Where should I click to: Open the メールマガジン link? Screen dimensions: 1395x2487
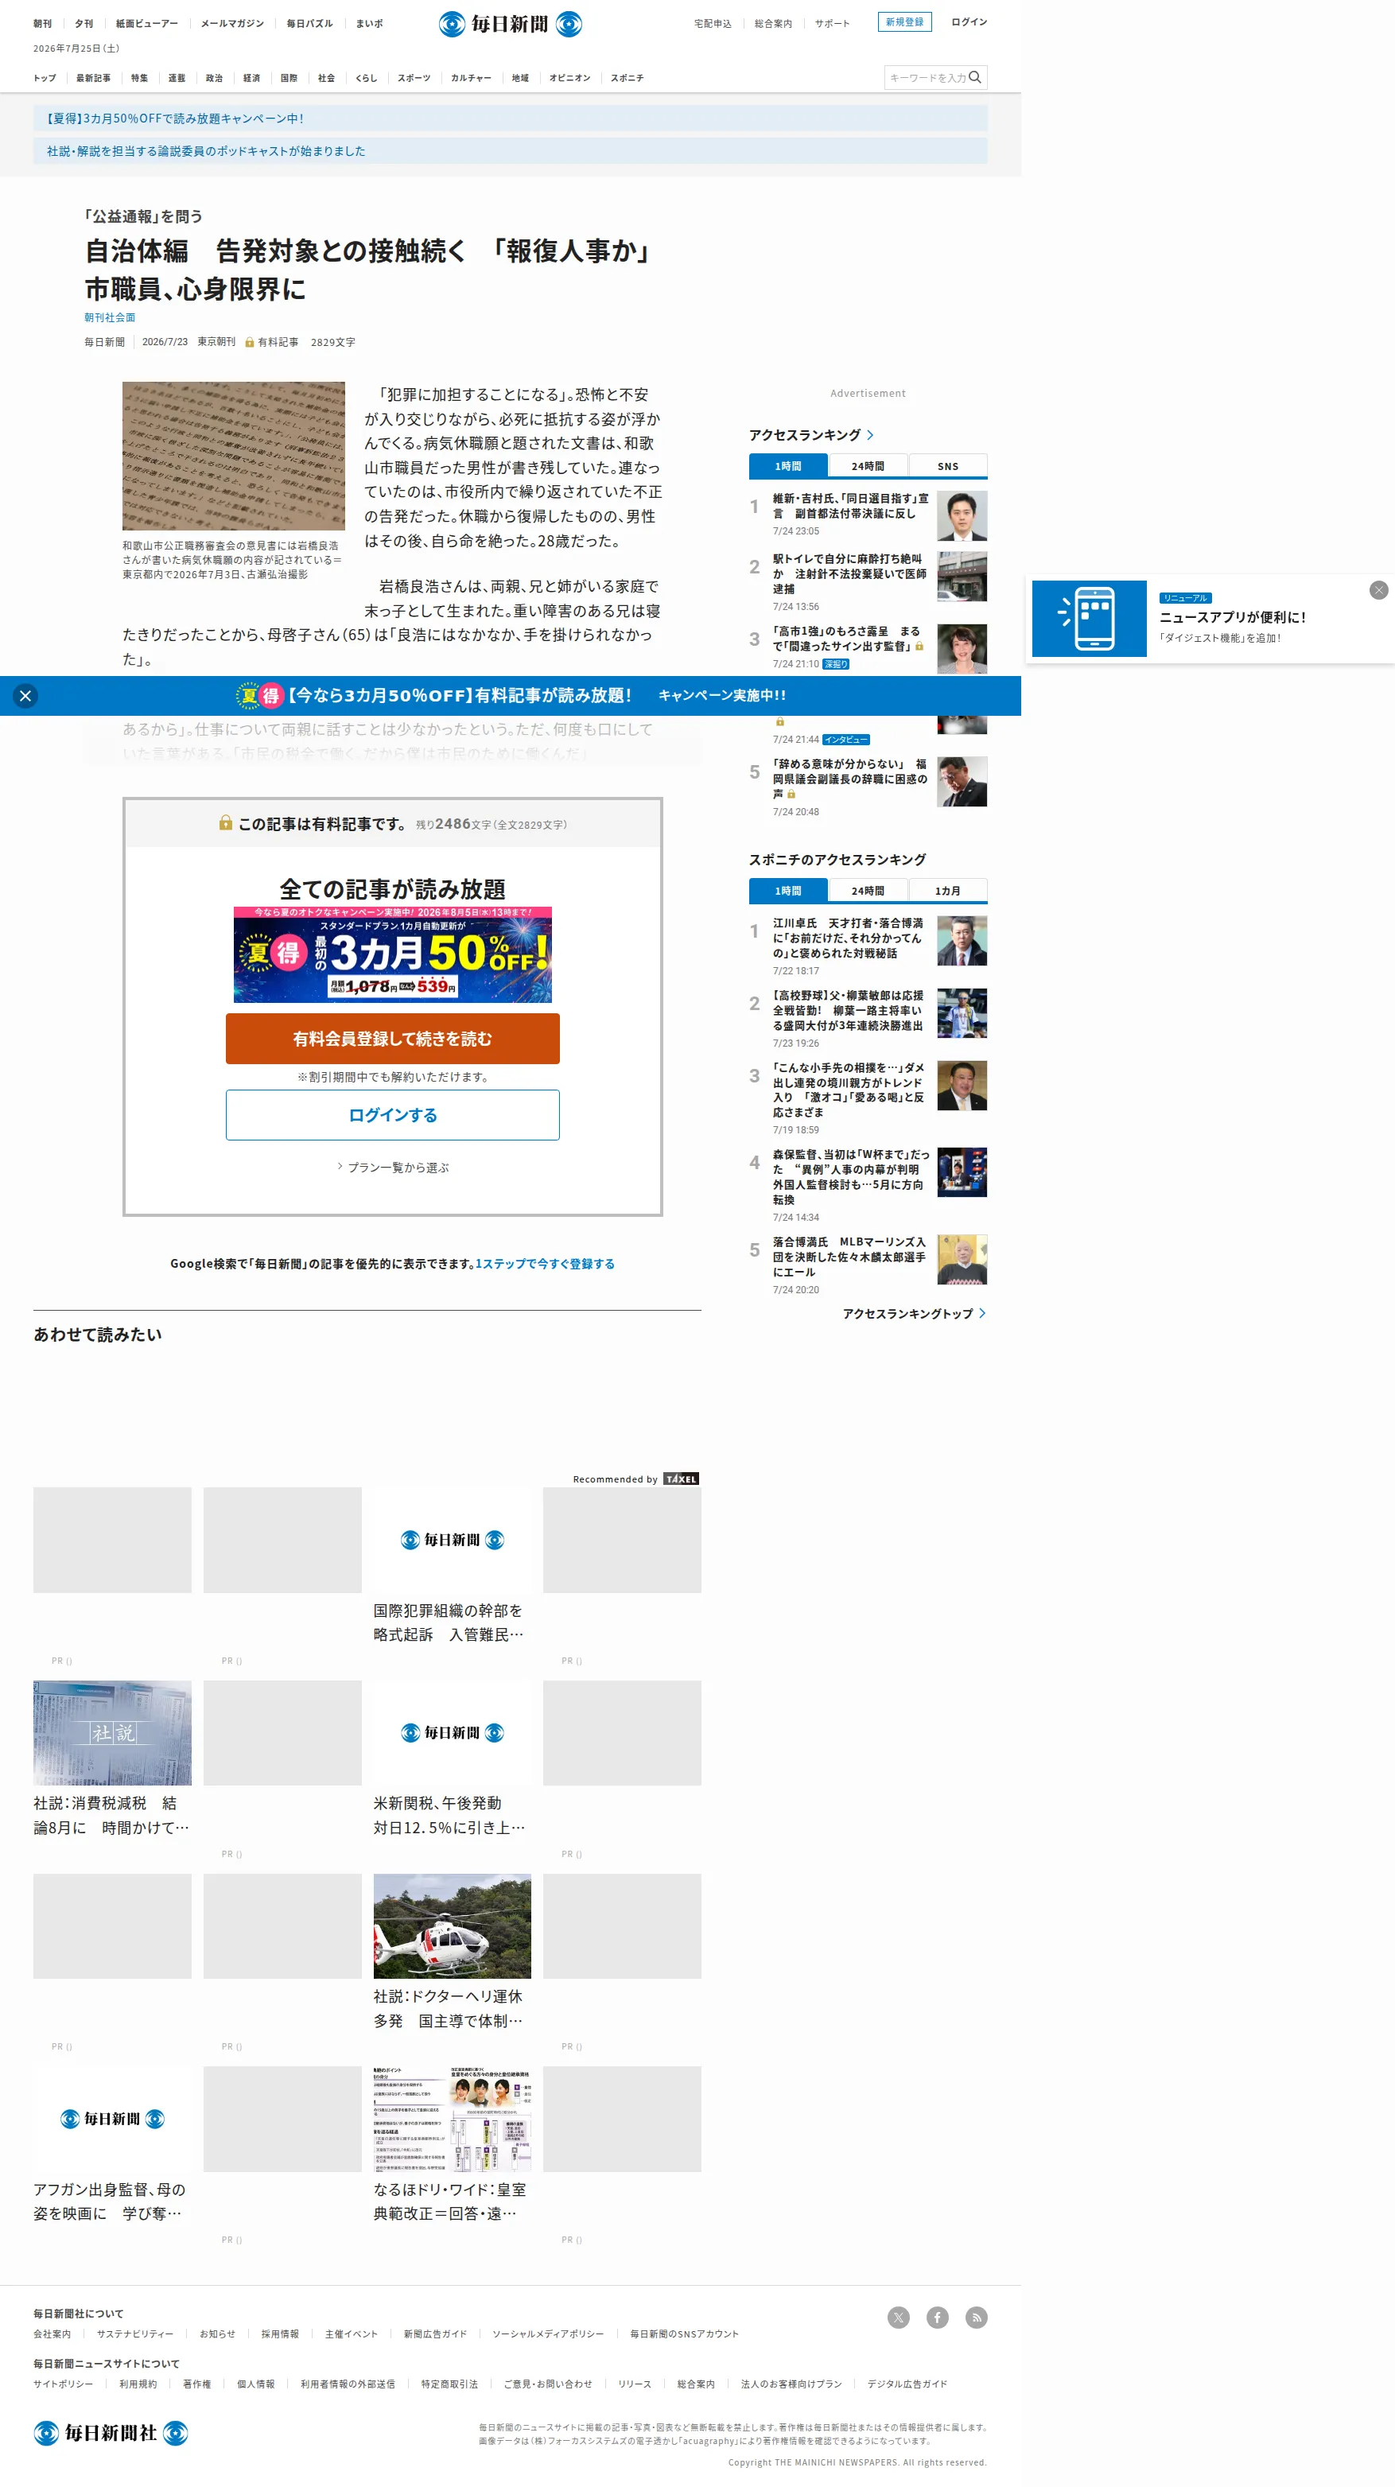(x=231, y=23)
